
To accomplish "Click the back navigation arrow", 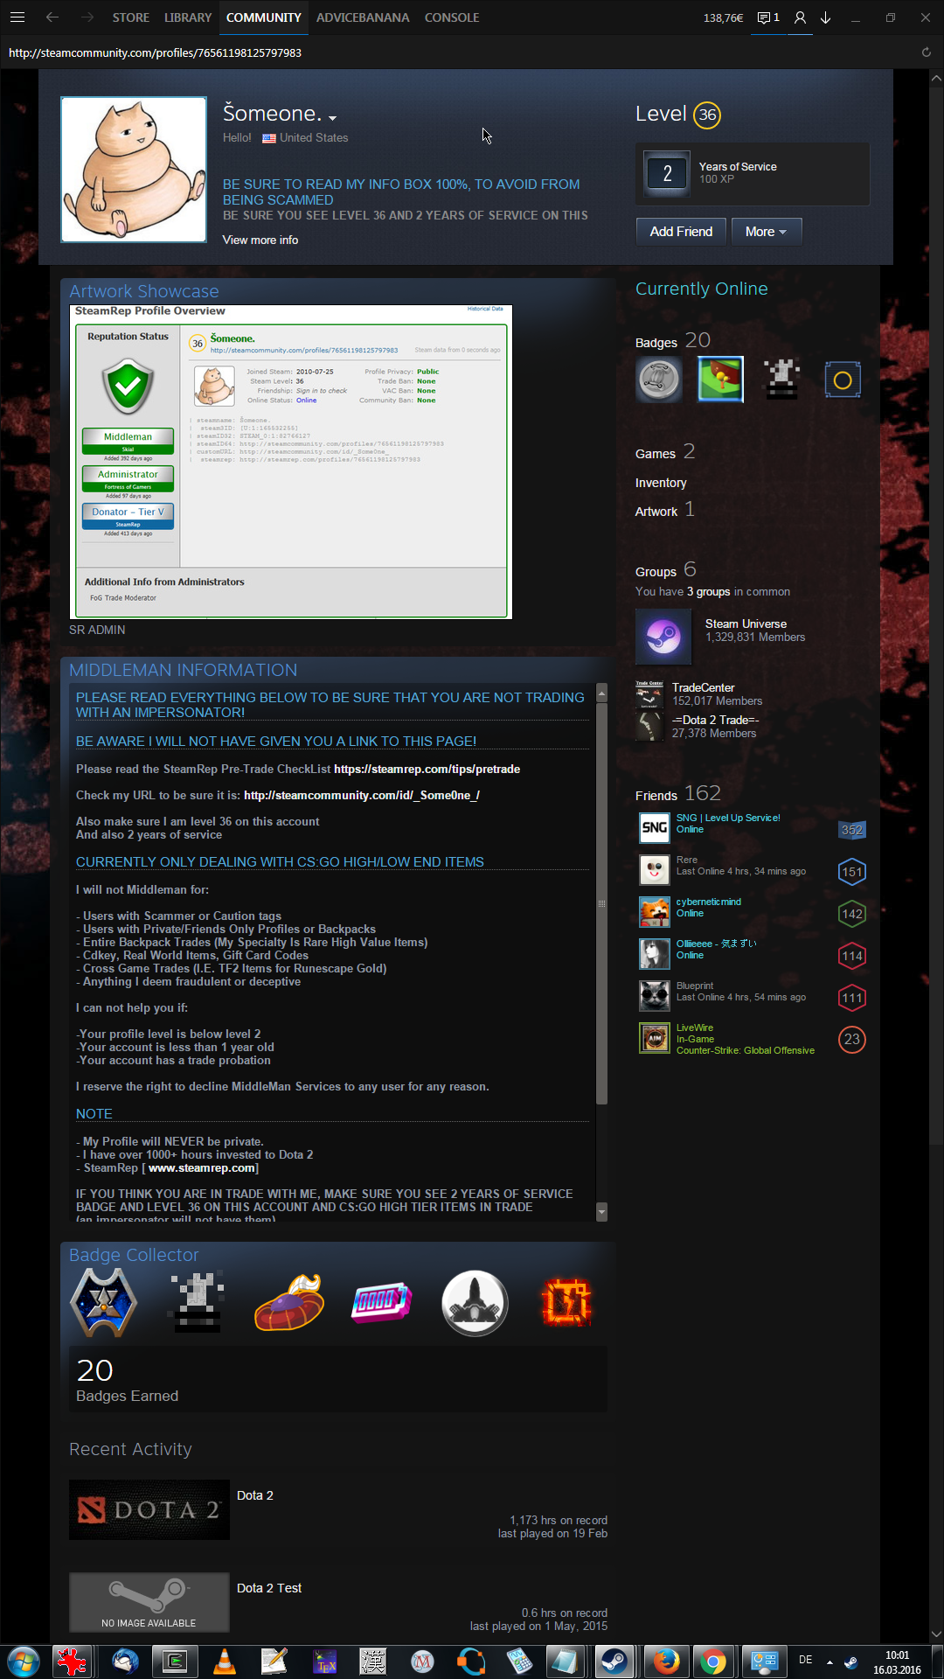I will point(52,17).
